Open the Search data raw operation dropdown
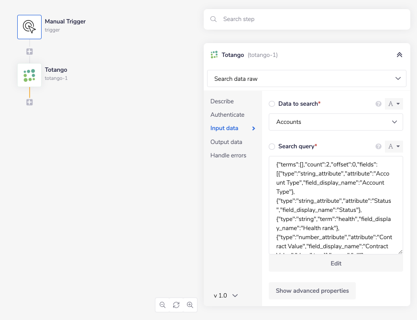This screenshot has width=417, height=320. click(307, 78)
